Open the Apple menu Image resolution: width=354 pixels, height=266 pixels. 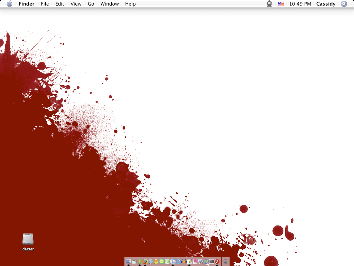(x=9, y=4)
